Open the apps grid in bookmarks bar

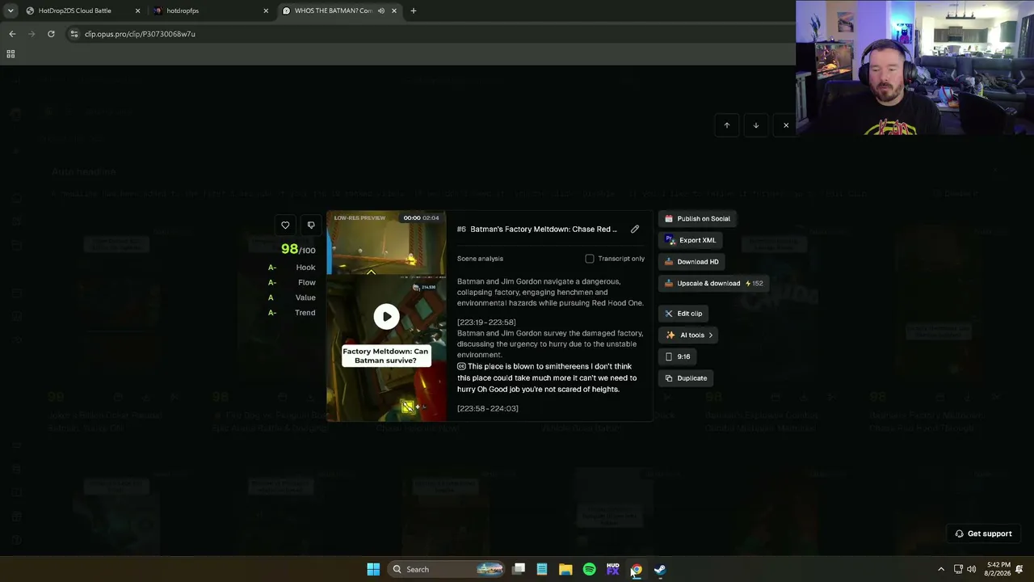(11, 54)
